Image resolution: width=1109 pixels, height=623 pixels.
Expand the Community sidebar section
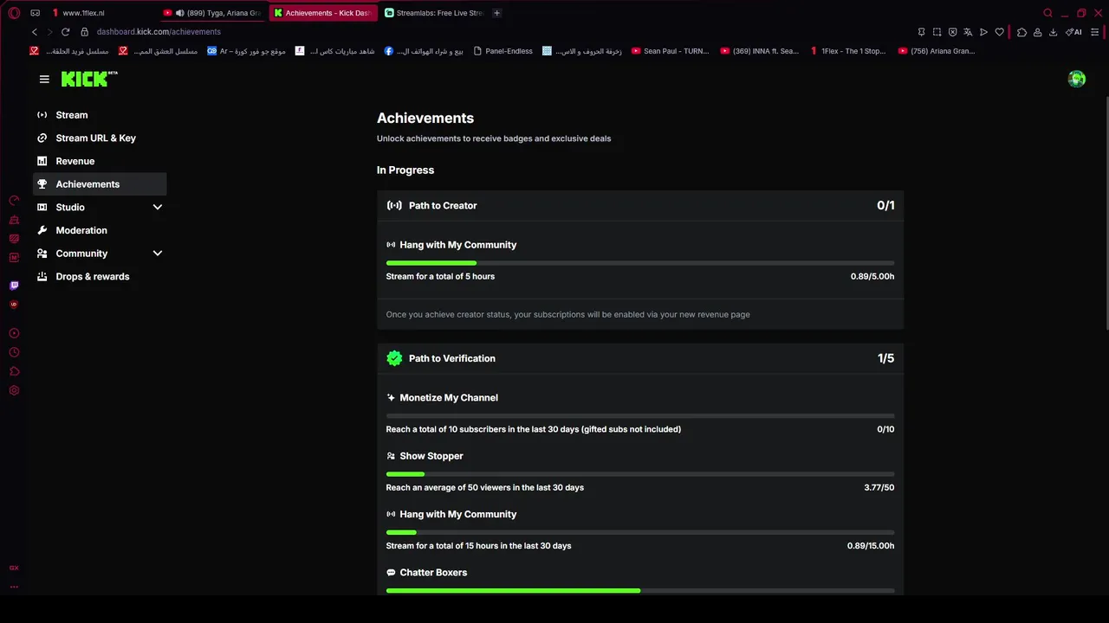point(157,254)
